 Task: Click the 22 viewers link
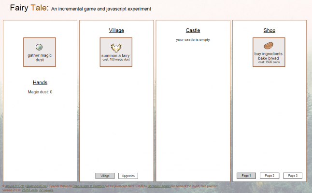46,190
